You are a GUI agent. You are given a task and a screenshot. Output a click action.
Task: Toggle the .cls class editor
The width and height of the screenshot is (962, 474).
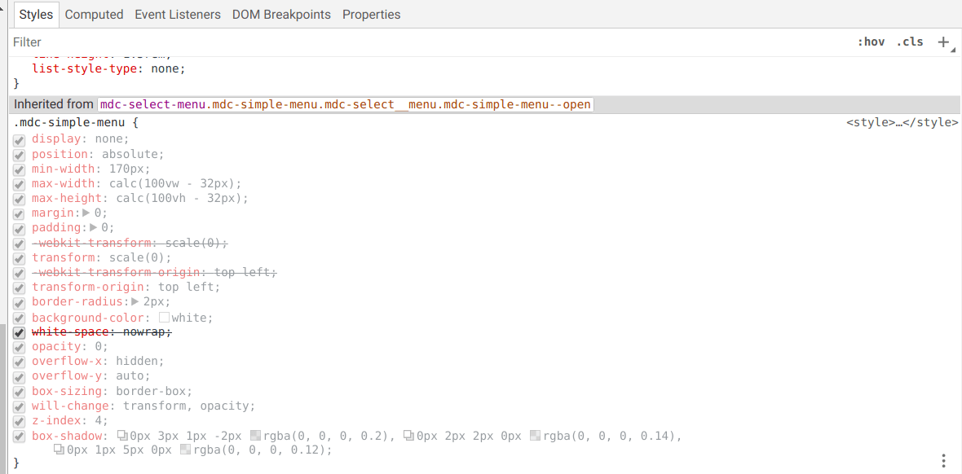coord(910,42)
